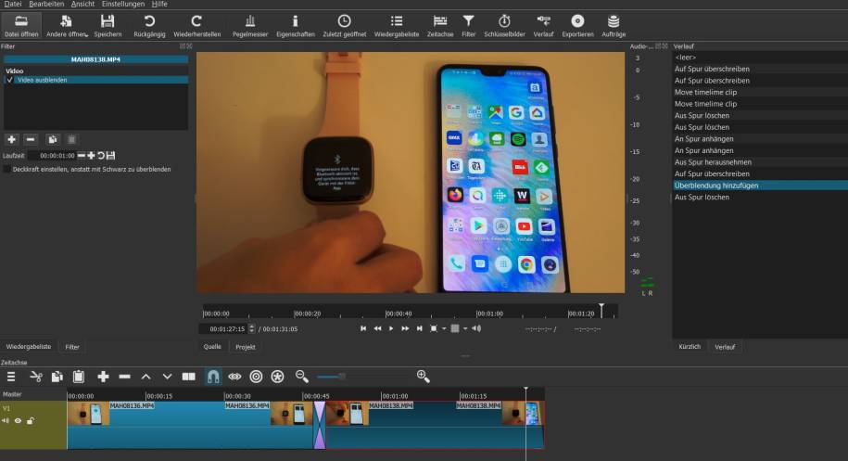Screen dimensions: 848x461
Task: Click the copy icon in the timeline toolbar
Action: click(x=57, y=377)
